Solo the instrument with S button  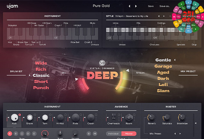(x=89, y=134)
